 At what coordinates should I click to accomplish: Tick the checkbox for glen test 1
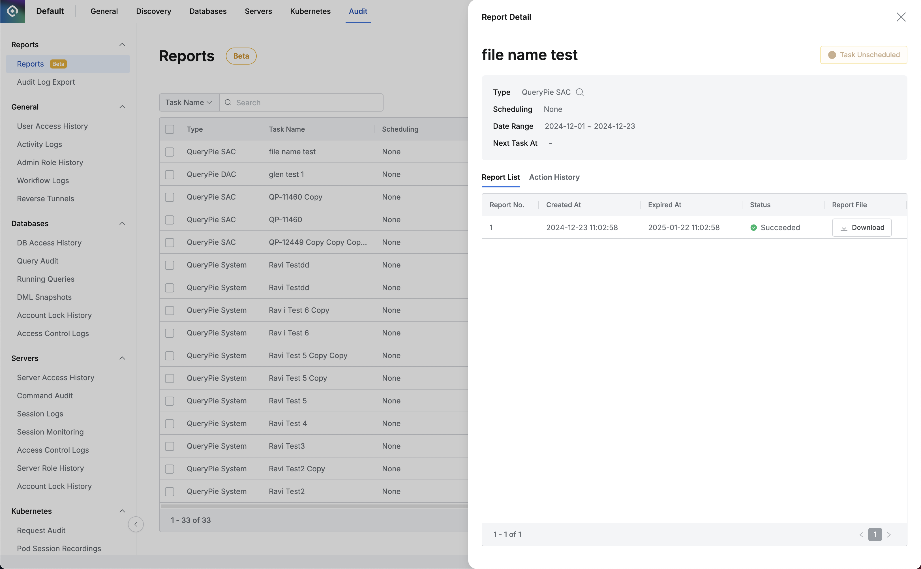click(170, 174)
